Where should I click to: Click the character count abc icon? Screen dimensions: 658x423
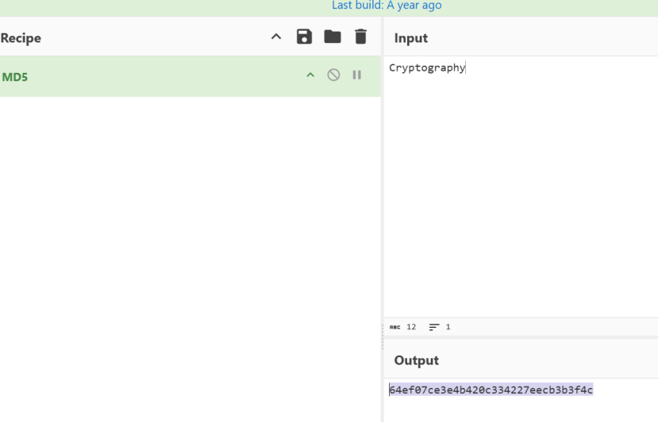tap(394, 327)
